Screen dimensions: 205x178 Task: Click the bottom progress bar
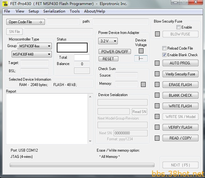point(82,165)
